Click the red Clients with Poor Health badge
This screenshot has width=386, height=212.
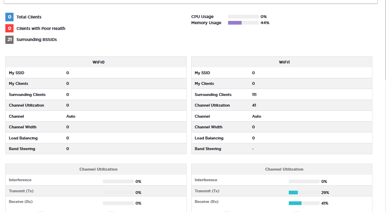pos(9,28)
